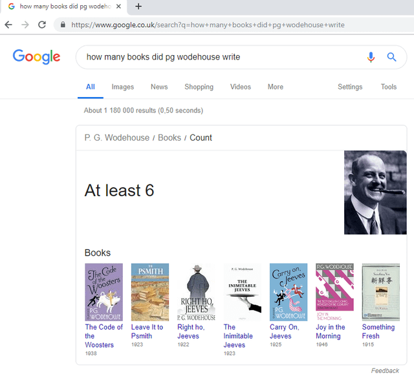Open The Code of the Woosters link

pos(103,335)
